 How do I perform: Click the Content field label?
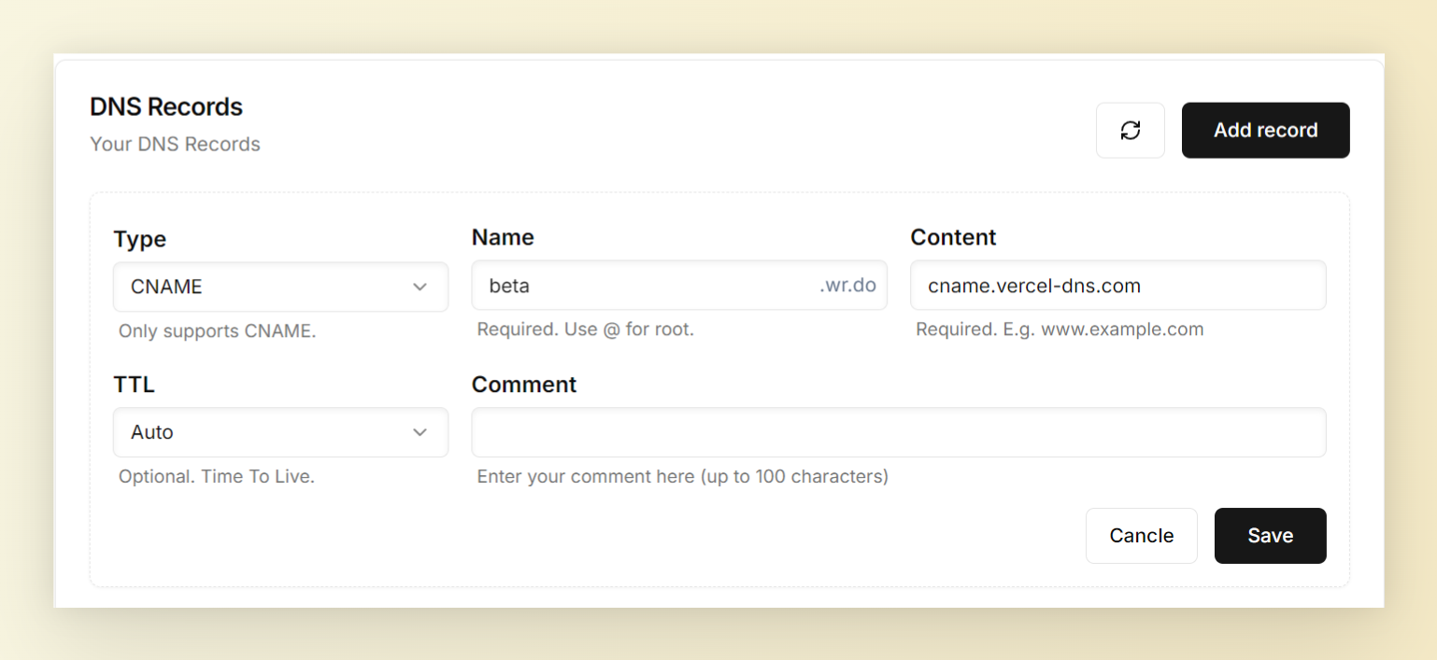(x=953, y=237)
